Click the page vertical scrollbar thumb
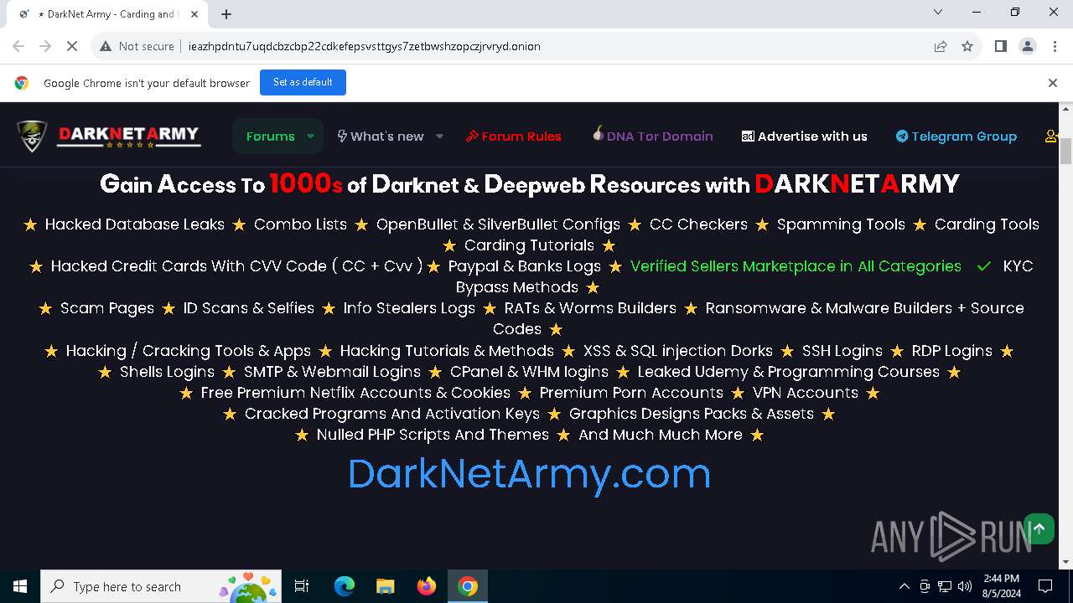 click(1066, 151)
